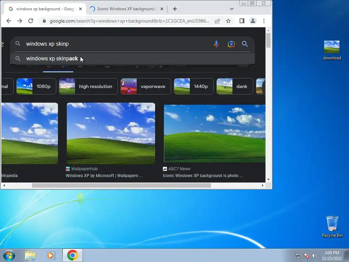Launch Windows Media Player from taskbar
The width and height of the screenshot is (349, 262).
coord(51,256)
